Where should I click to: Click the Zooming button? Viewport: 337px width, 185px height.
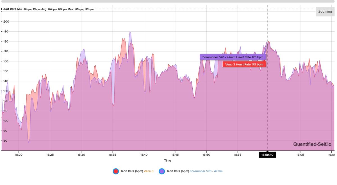[325, 12]
